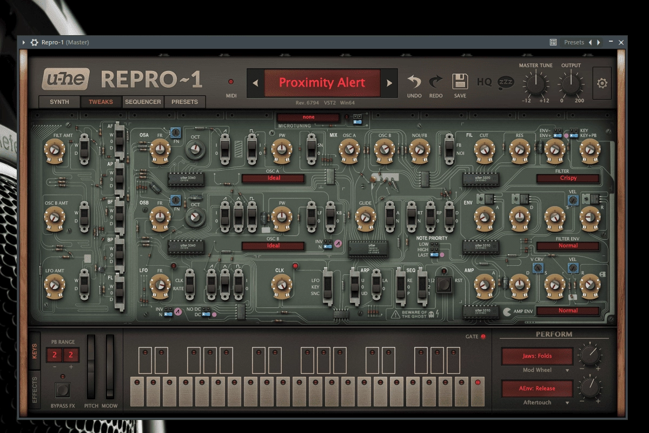Click the MODW modulation wheel slider

click(110, 367)
